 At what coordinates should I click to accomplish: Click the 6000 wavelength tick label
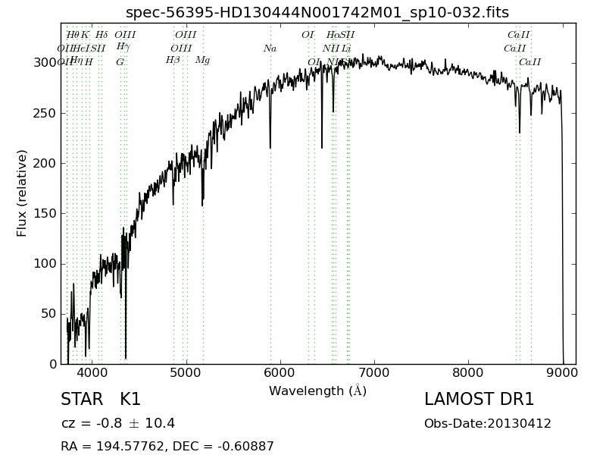pos(280,372)
